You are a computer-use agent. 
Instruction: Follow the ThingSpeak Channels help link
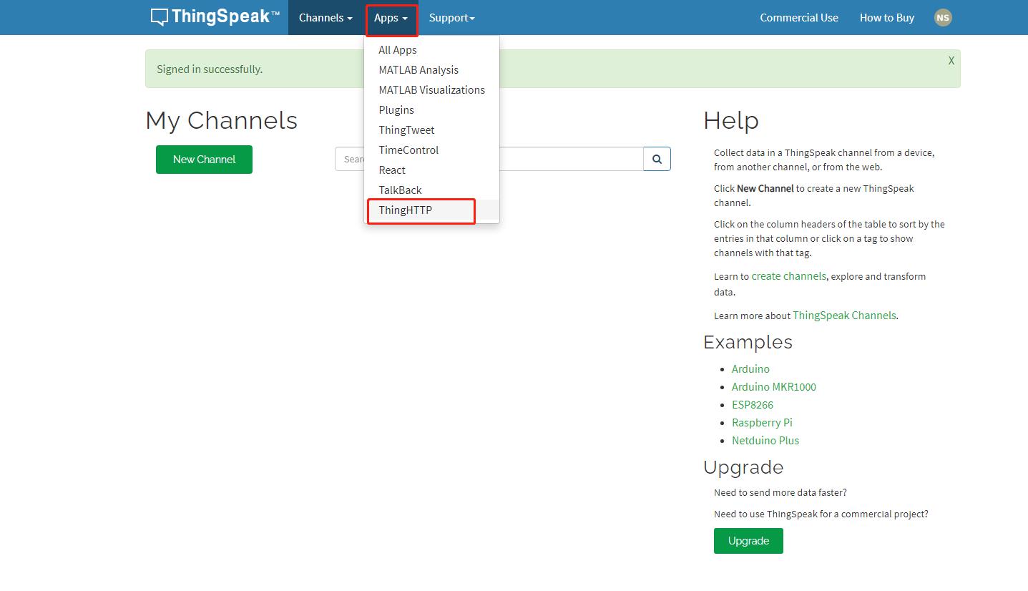843,316
